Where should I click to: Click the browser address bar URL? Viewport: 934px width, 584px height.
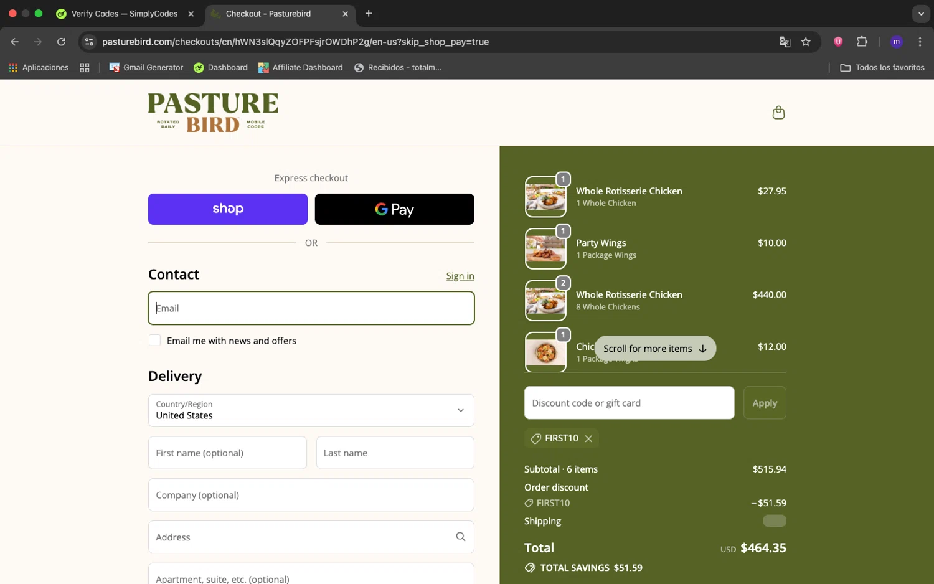click(x=295, y=42)
